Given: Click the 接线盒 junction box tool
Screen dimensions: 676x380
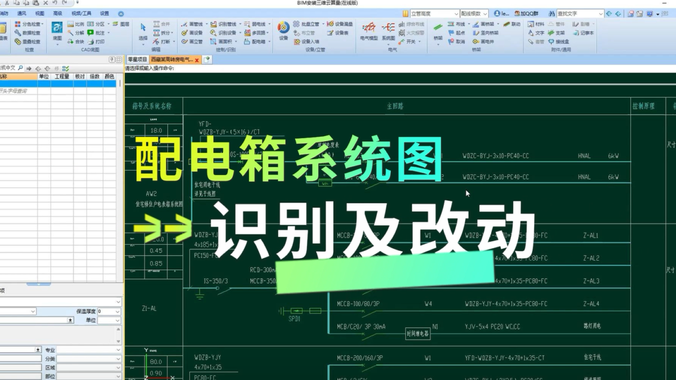Looking at the screenshot, I should point(558,42).
